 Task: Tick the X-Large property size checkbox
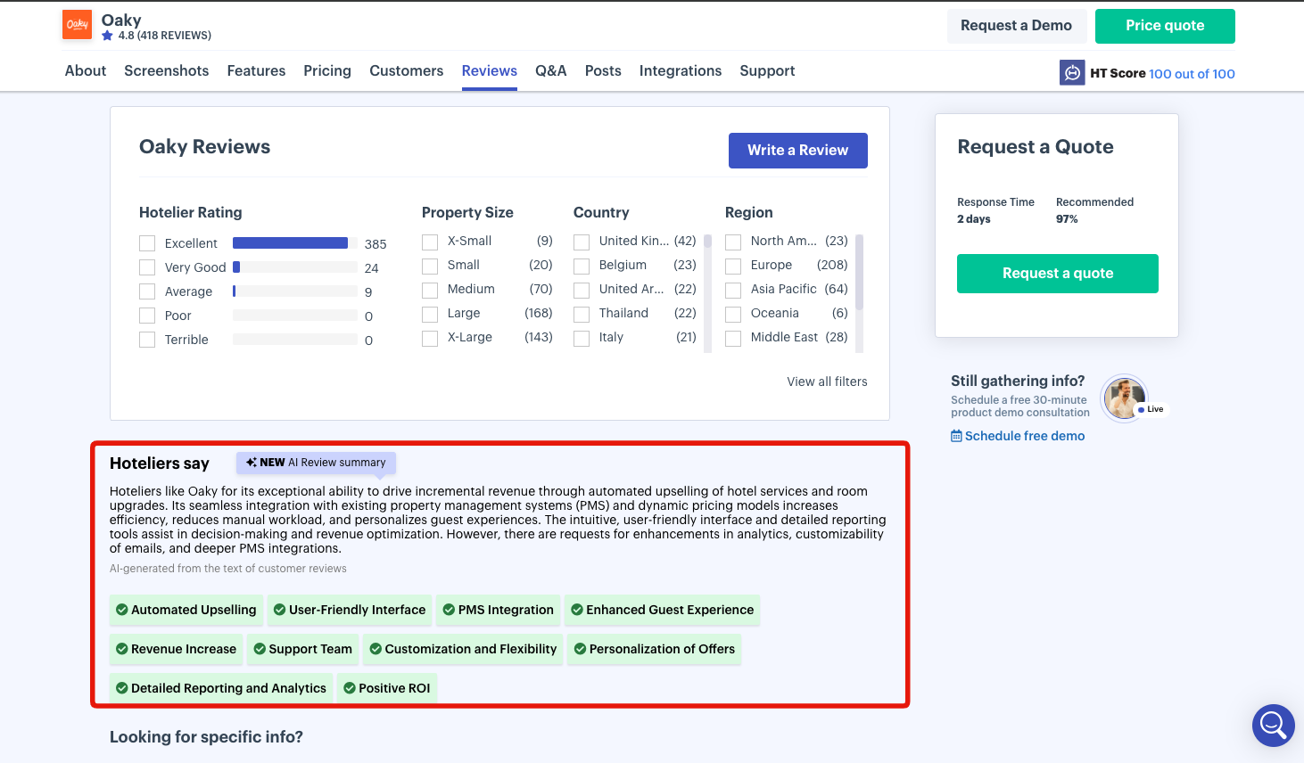[430, 338]
